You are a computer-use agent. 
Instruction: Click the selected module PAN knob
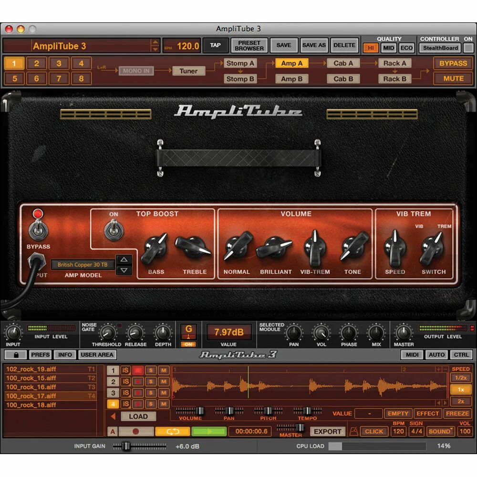293,333
